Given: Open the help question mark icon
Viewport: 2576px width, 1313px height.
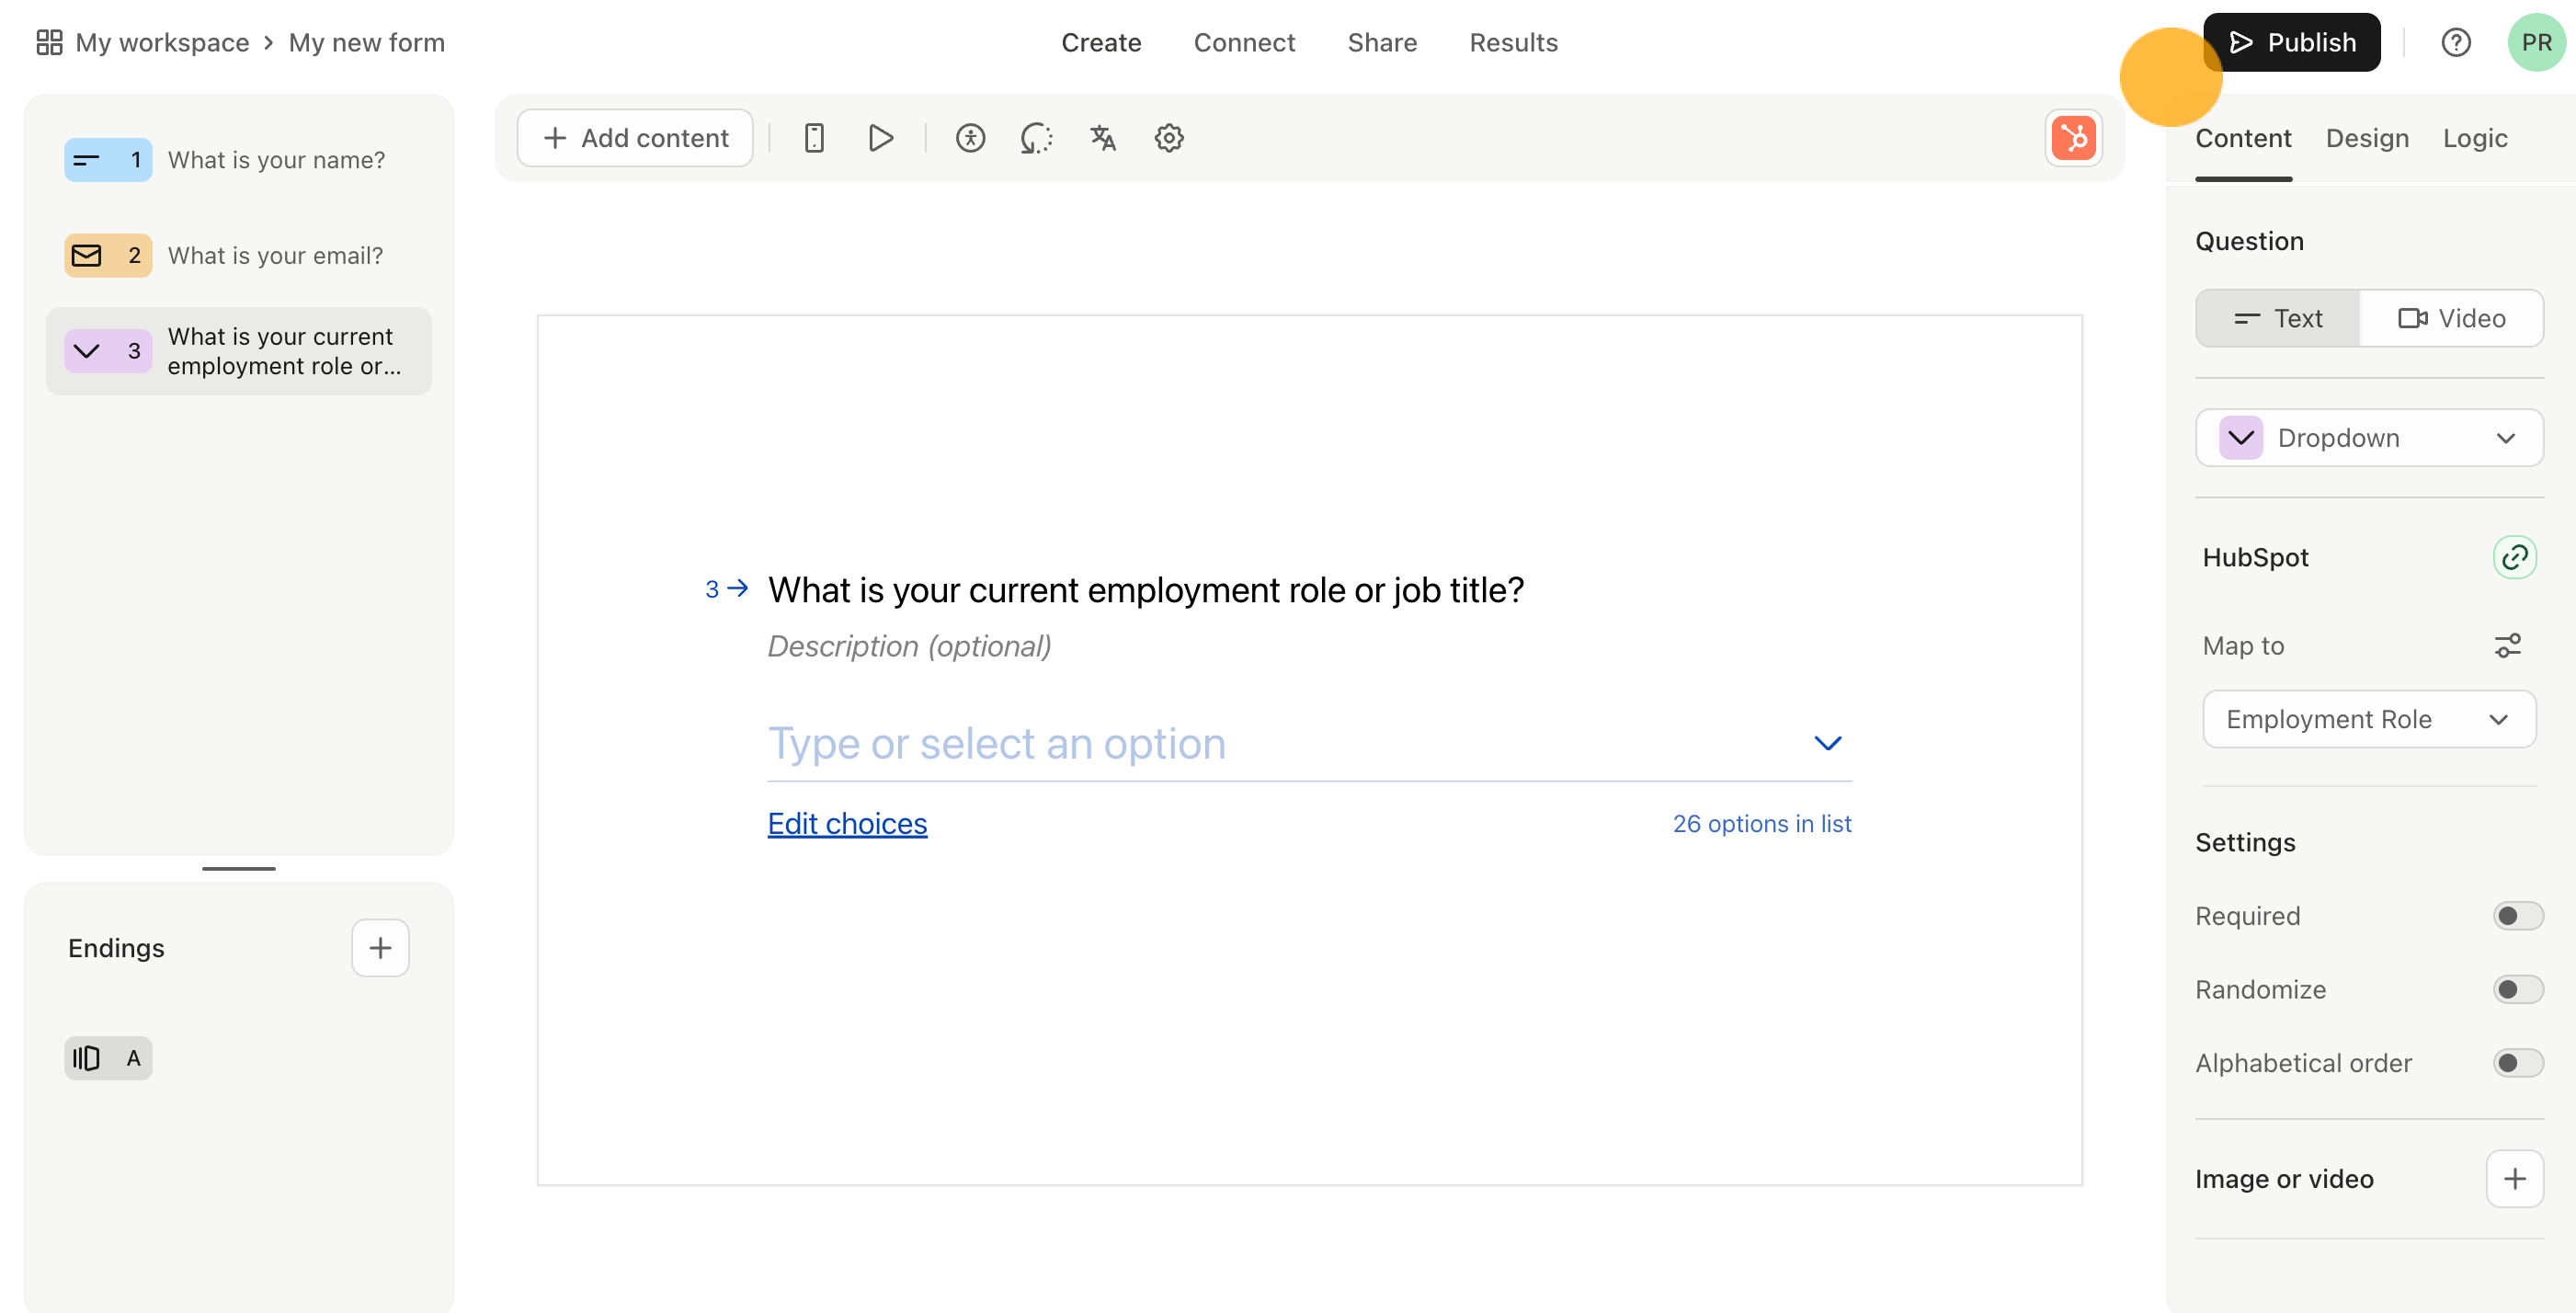Looking at the screenshot, I should pyautogui.click(x=2455, y=42).
